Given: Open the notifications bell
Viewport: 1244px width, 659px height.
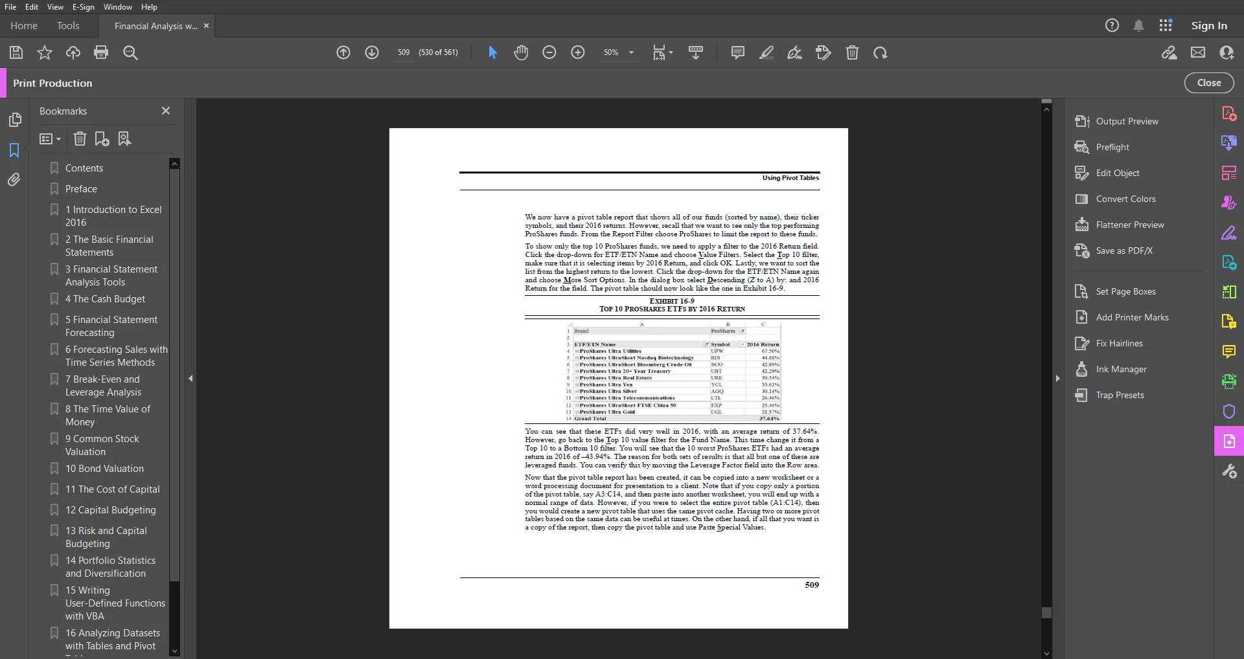Looking at the screenshot, I should (x=1138, y=25).
